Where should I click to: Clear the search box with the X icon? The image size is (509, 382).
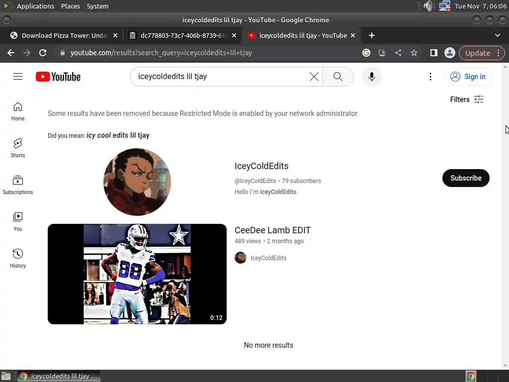pos(314,77)
